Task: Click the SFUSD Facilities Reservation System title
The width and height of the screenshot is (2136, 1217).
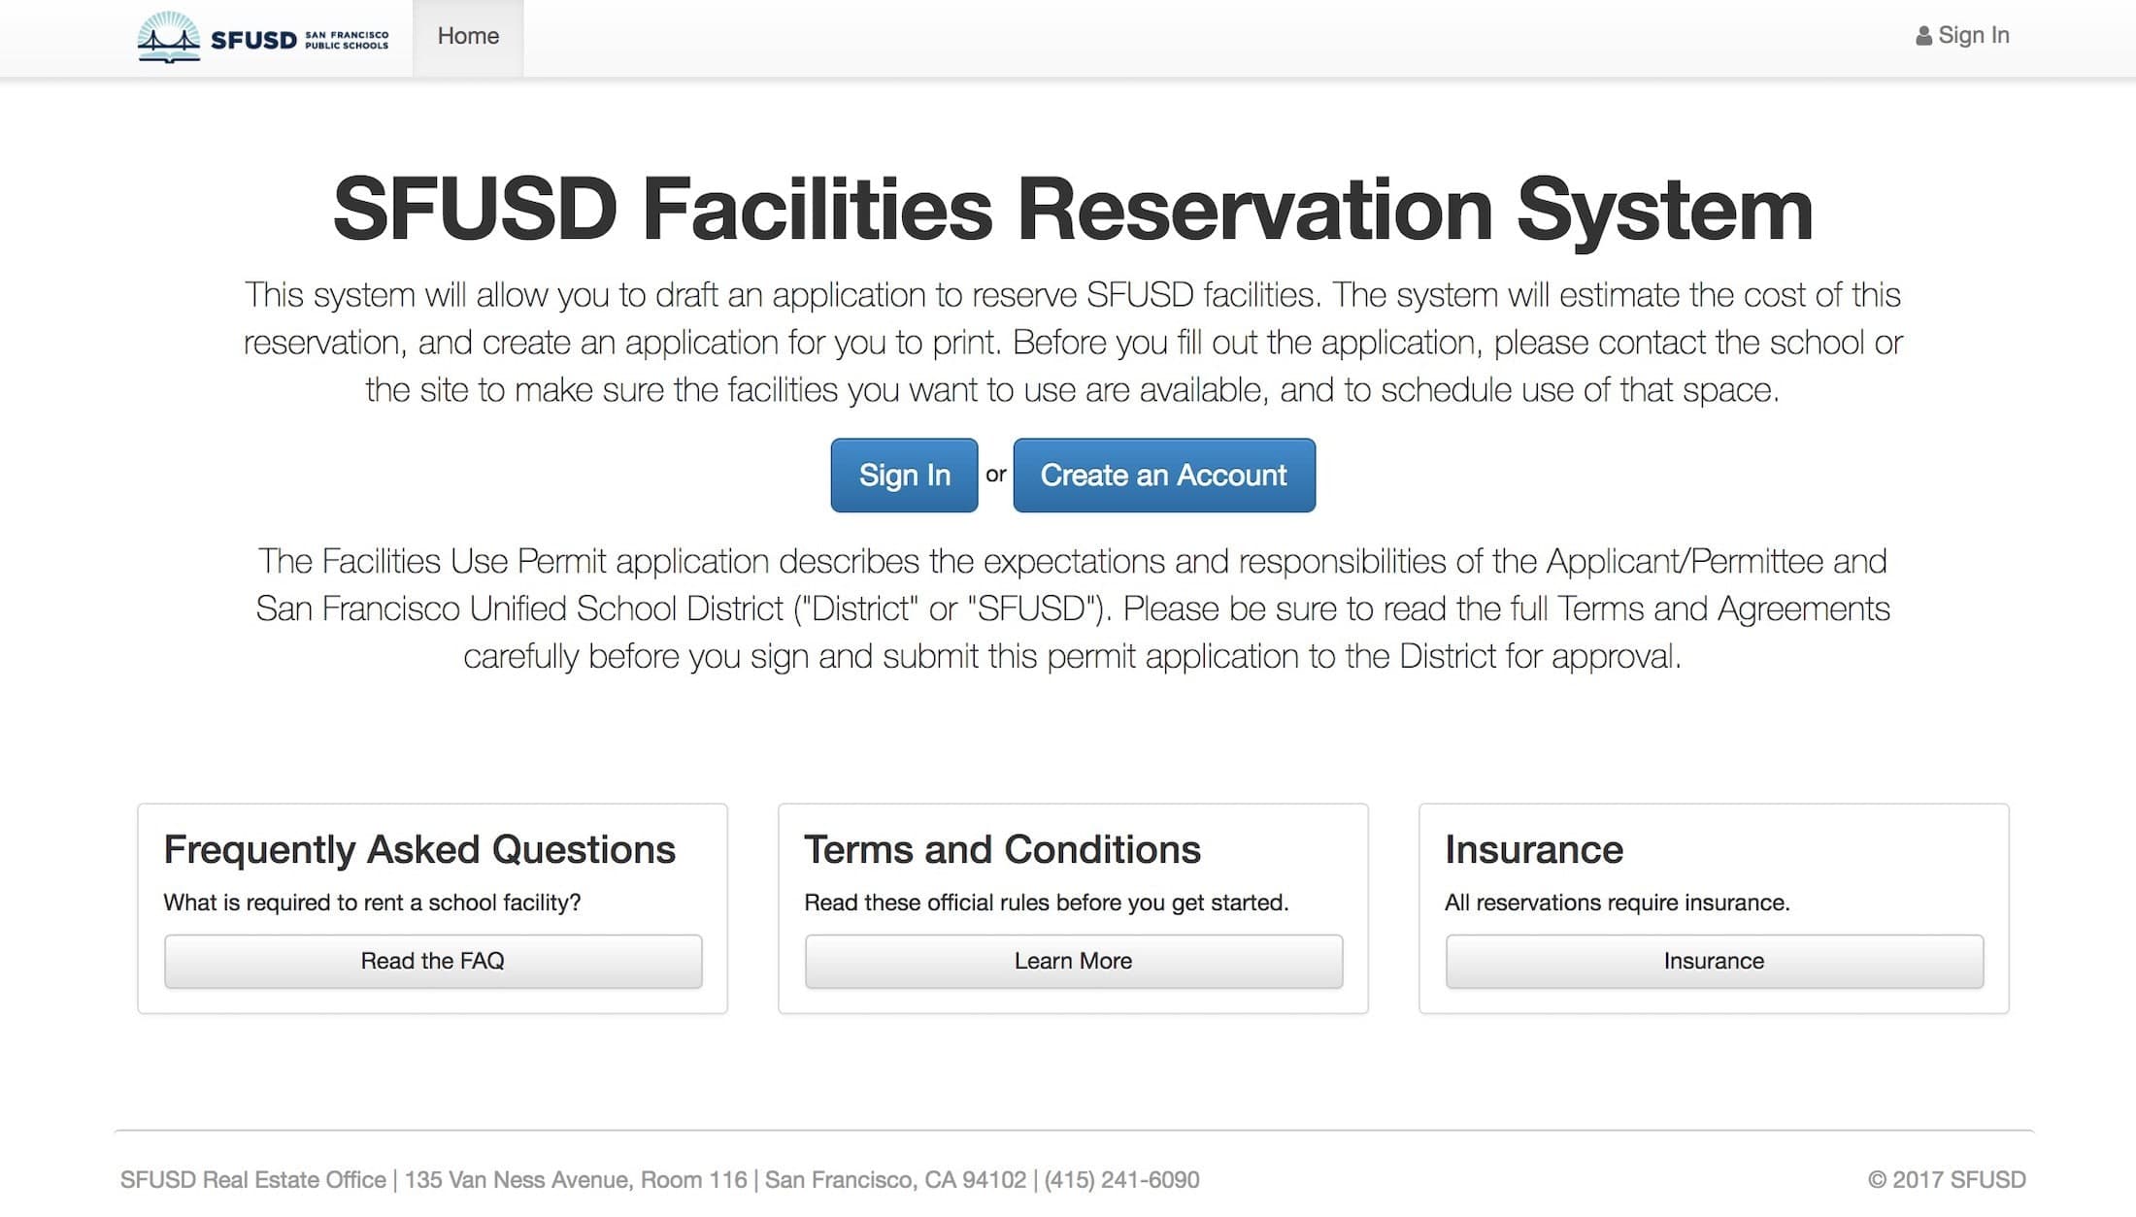Action: [x=1073, y=210]
